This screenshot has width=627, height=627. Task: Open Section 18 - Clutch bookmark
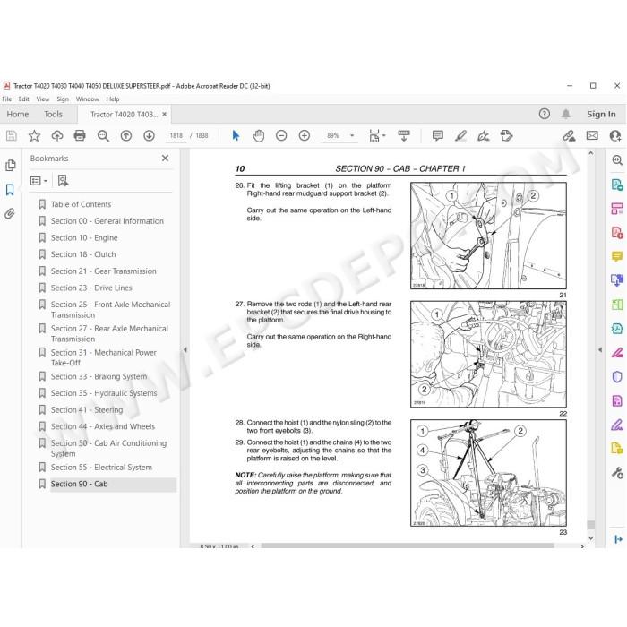click(83, 254)
